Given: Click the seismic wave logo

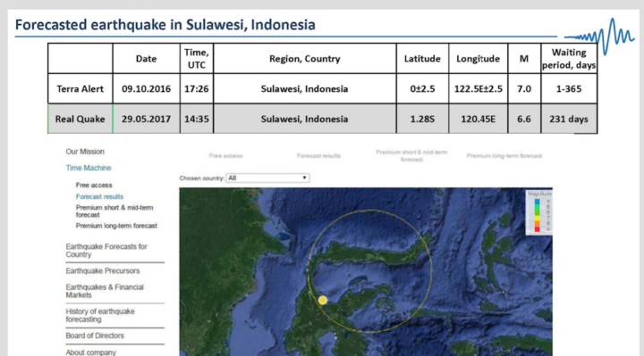Looking at the screenshot, I should coord(599,36).
